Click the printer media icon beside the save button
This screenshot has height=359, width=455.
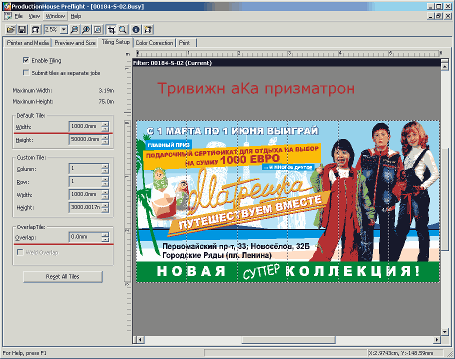coord(35,29)
